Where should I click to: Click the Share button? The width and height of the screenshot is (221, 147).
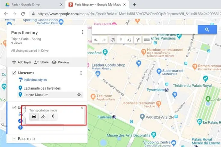point(41,62)
